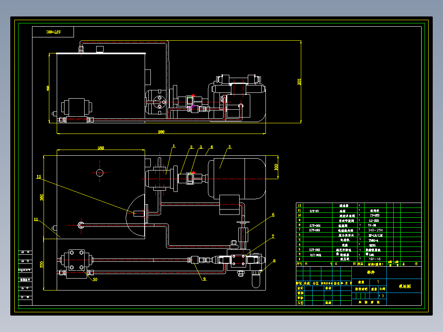Click row number 12 in parts list
This screenshot has width=443, height=332.
pyautogui.click(x=300, y=205)
